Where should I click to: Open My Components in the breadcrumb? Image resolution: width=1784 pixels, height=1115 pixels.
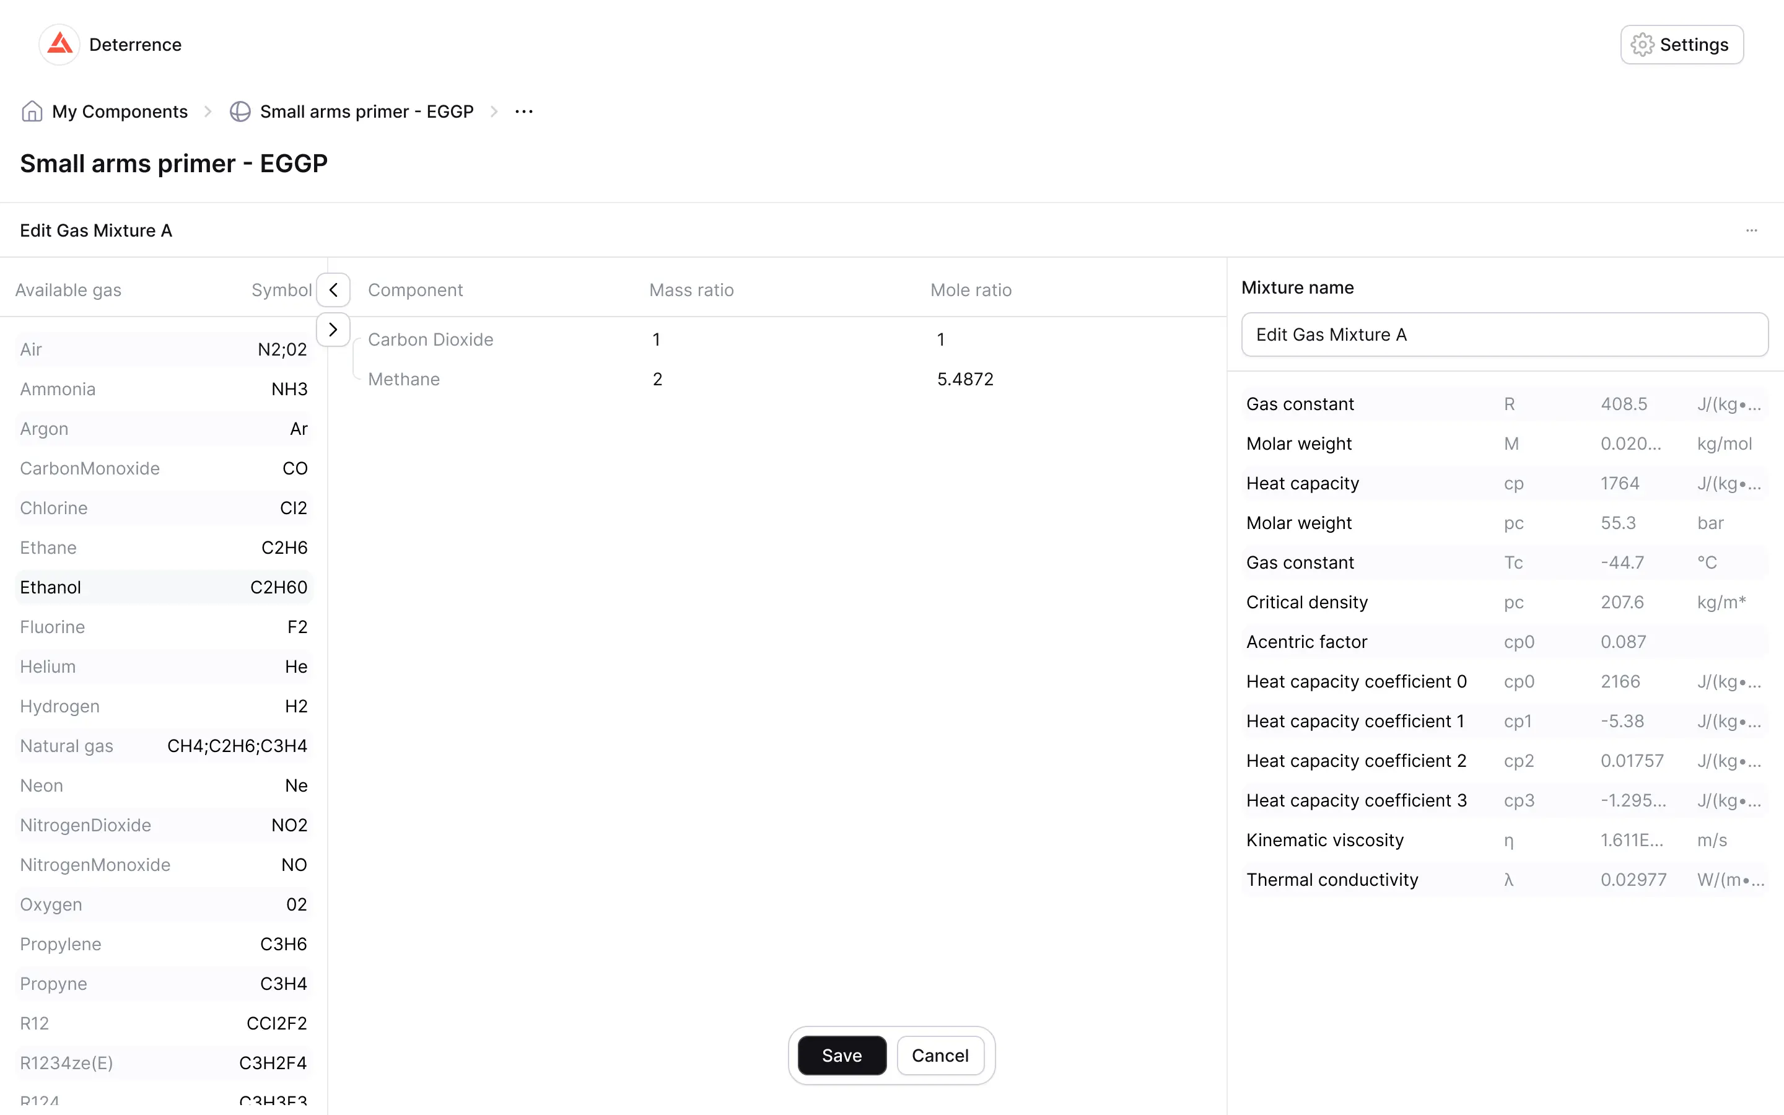[x=120, y=111]
